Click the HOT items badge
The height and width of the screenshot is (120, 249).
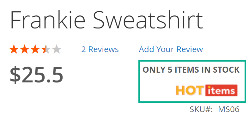[207, 91]
